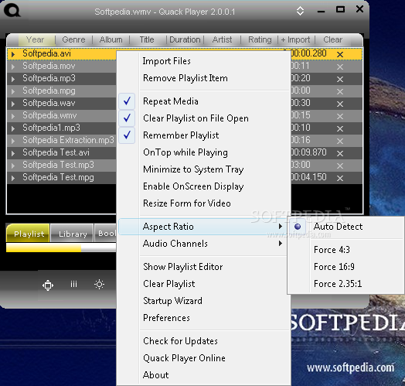Click the yellow playback progress bar

pyautogui.click(x=61, y=248)
